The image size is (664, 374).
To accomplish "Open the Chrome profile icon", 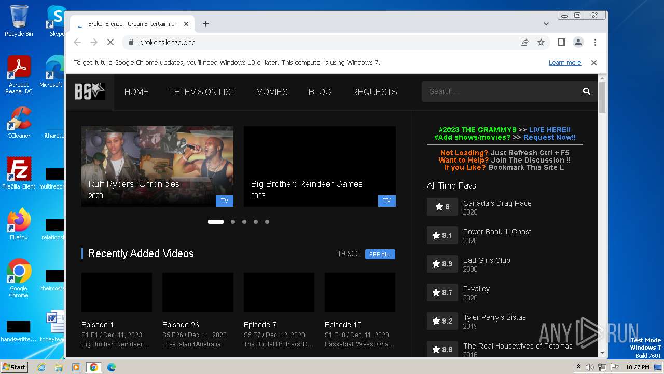I will point(578,42).
